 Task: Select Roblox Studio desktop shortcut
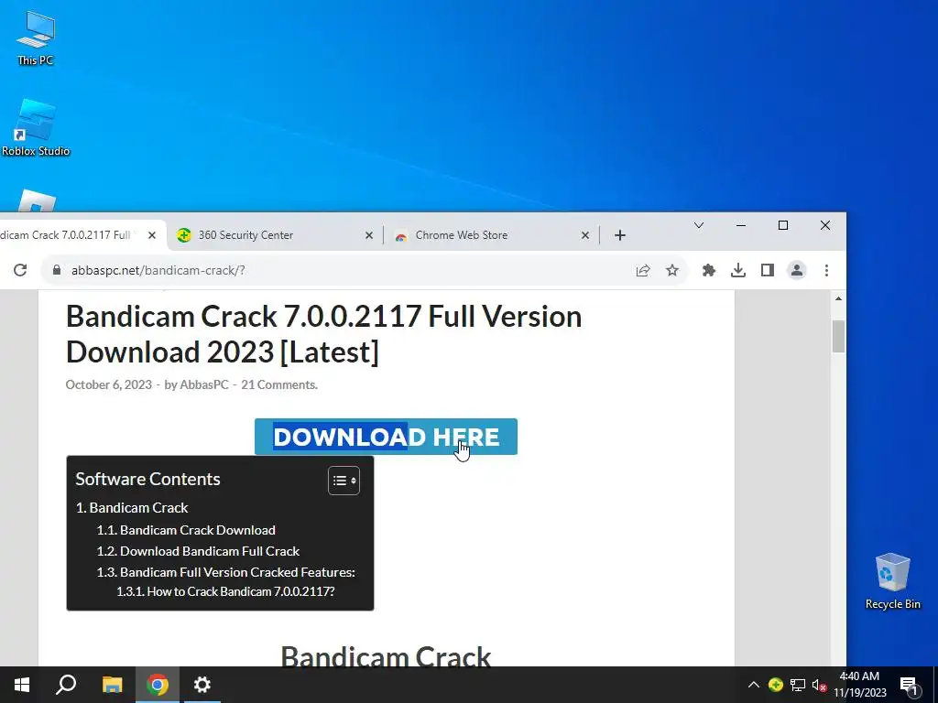(x=36, y=127)
